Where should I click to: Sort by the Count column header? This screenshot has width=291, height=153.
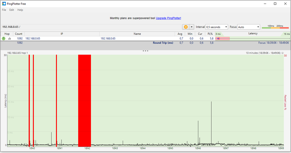[19, 34]
